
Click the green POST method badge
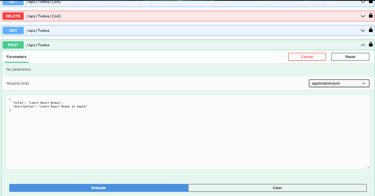pyautogui.click(x=13, y=45)
